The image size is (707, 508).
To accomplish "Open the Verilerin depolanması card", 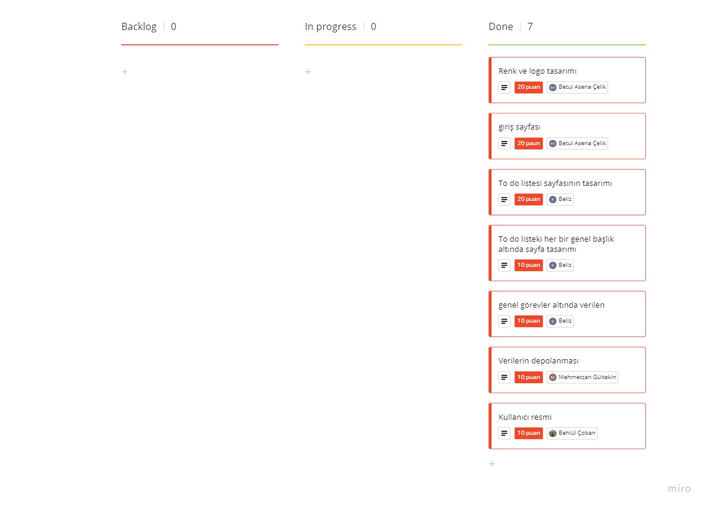I will [x=538, y=360].
